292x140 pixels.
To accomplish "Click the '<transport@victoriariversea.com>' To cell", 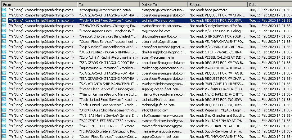I will (105, 10).
